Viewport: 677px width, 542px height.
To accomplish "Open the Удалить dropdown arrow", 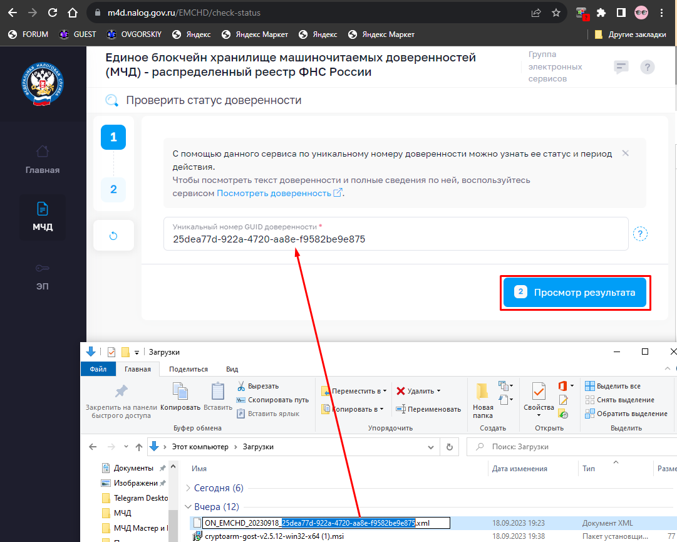I will pyautogui.click(x=438, y=391).
